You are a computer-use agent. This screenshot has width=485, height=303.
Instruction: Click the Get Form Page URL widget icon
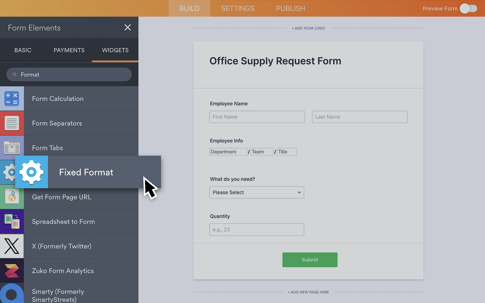[12, 197]
